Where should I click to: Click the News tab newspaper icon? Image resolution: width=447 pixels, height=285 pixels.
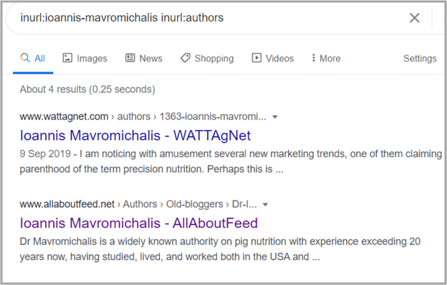[x=130, y=58]
